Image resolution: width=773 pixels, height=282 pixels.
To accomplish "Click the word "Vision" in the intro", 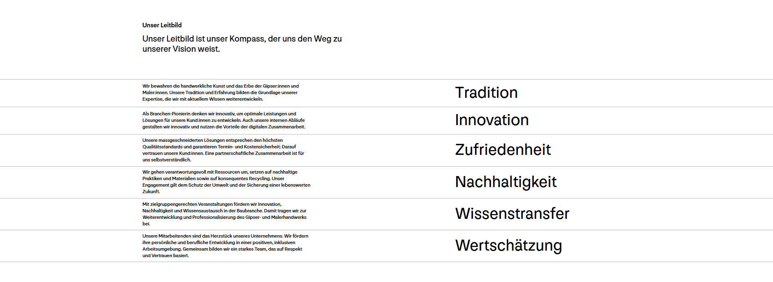I will click(x=184, y=49).
